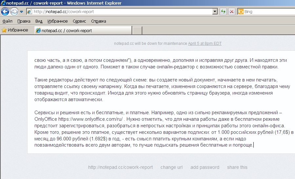
Task: Open a new blank tab
Action: [137, 30]
